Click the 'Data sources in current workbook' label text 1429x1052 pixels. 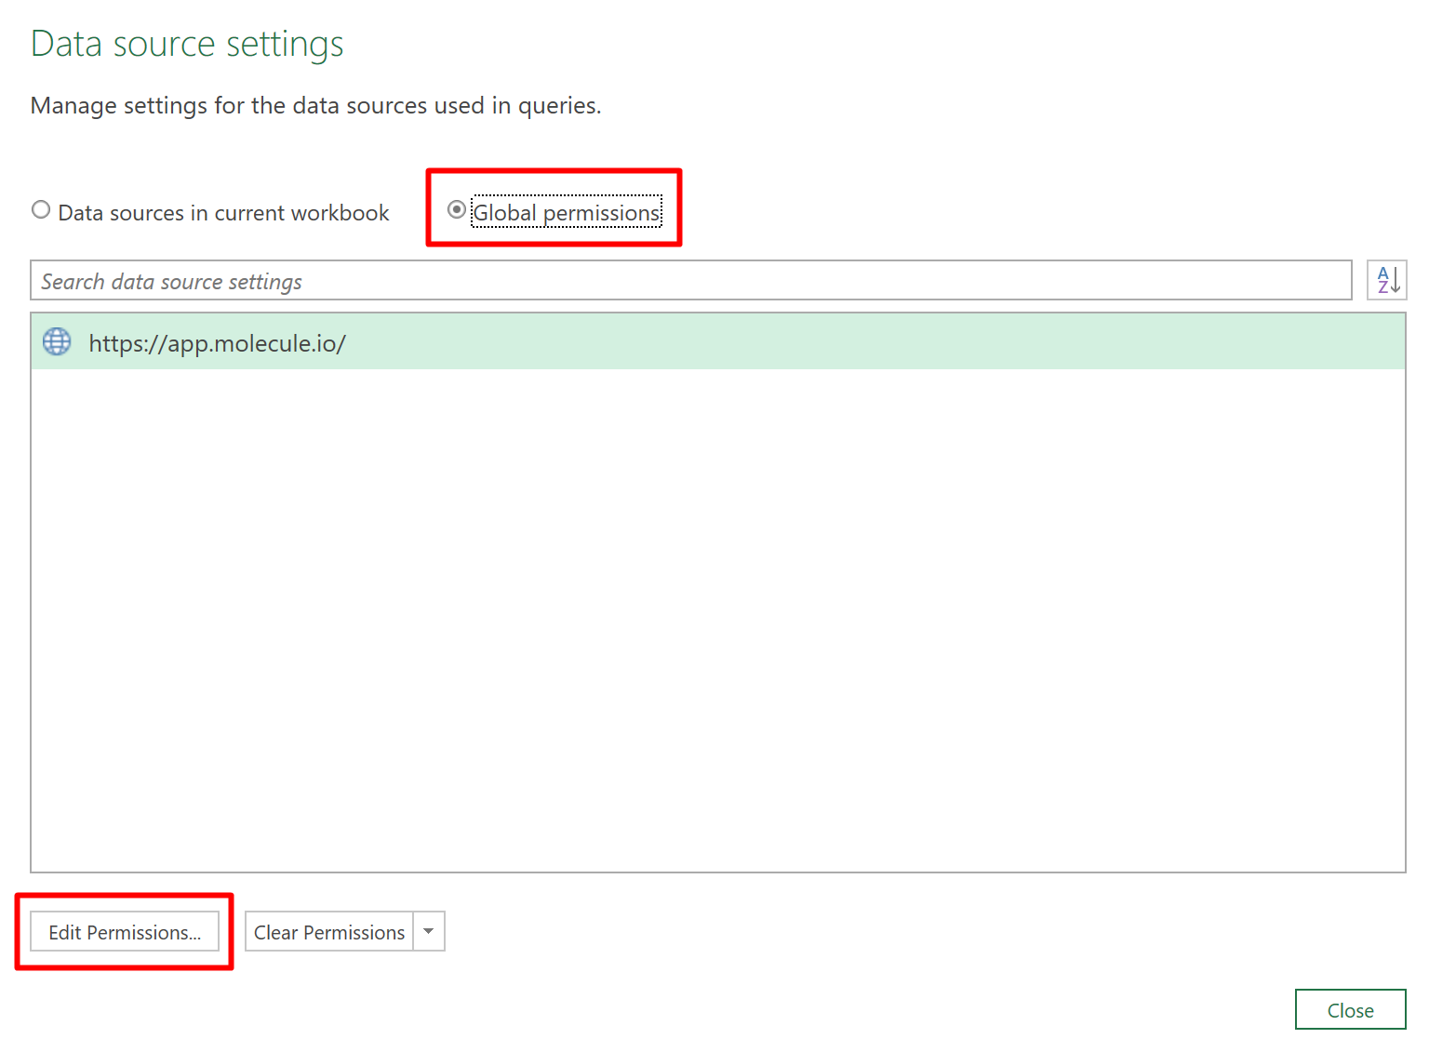[223, 213]
